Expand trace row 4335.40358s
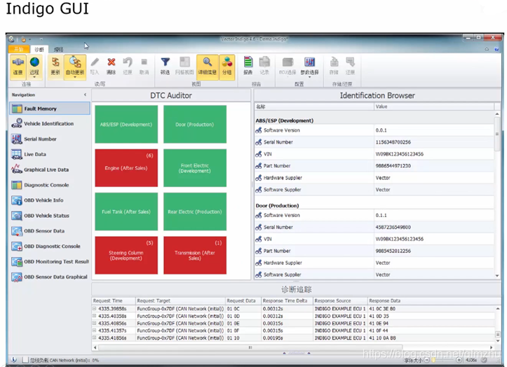The height and width of the screenshot is (367, 507). 95,316
